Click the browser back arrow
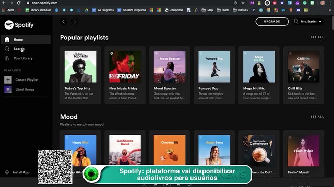 point(4,3)
